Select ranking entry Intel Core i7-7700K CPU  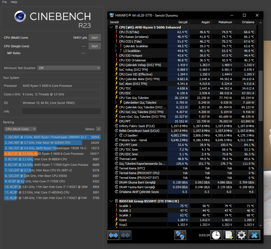pos(52,181)
